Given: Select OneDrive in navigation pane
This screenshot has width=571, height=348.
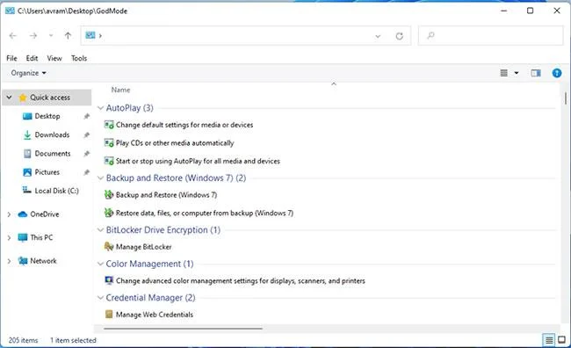Looking at the screenshot, I should coord(45,214).
